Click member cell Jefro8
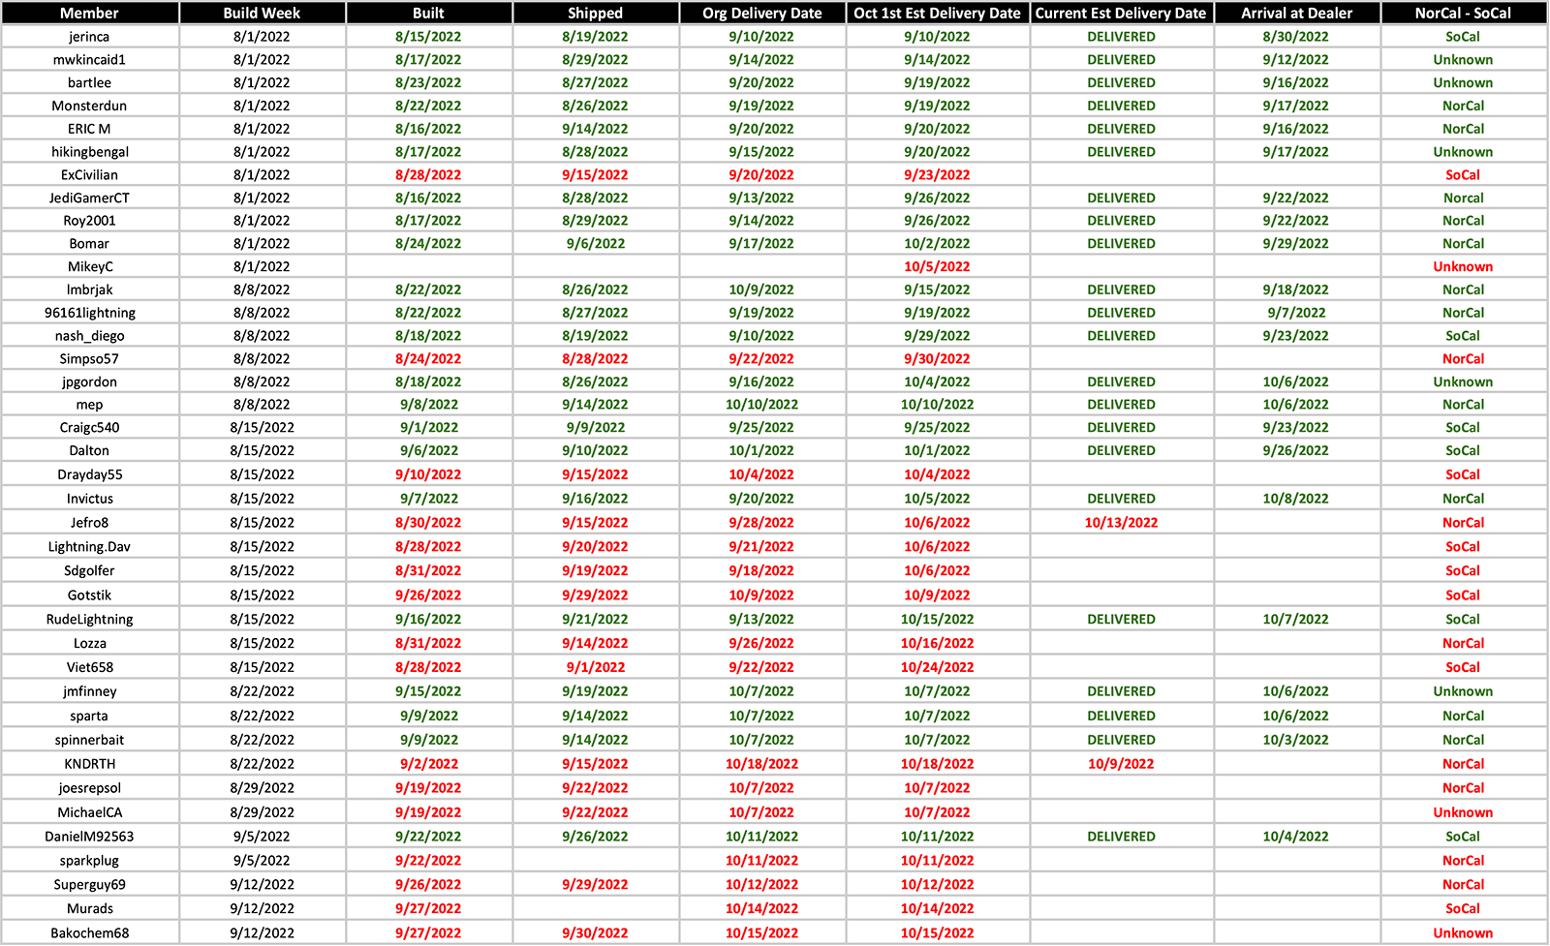Image resolution: width=1550 pixels, height=946 pixels. (x=90, y=523)
